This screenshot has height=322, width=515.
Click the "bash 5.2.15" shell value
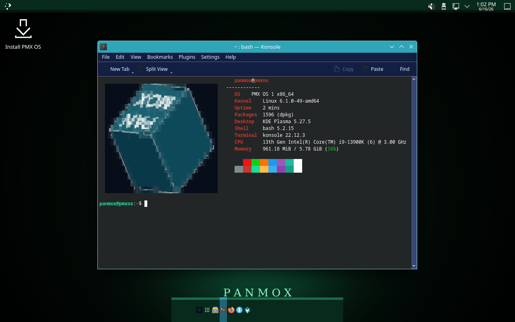coord(278,128)
